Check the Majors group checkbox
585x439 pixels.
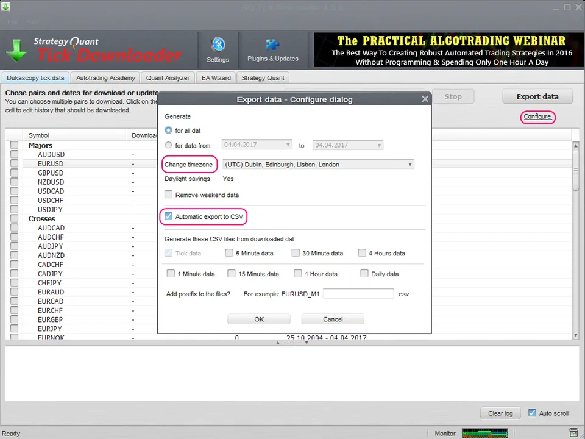click(14, 145)
